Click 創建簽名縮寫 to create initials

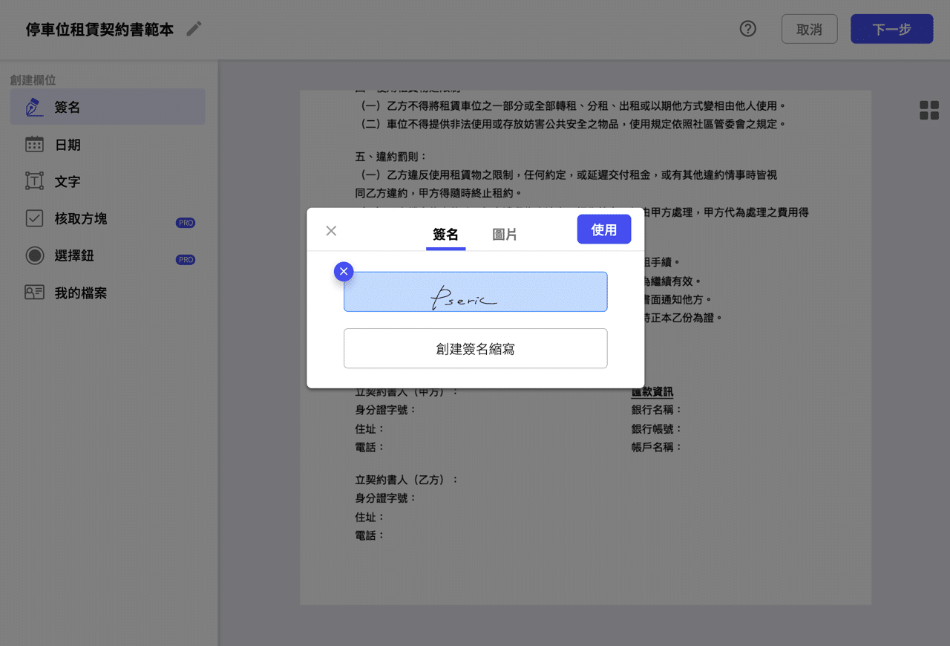[475, 348]
